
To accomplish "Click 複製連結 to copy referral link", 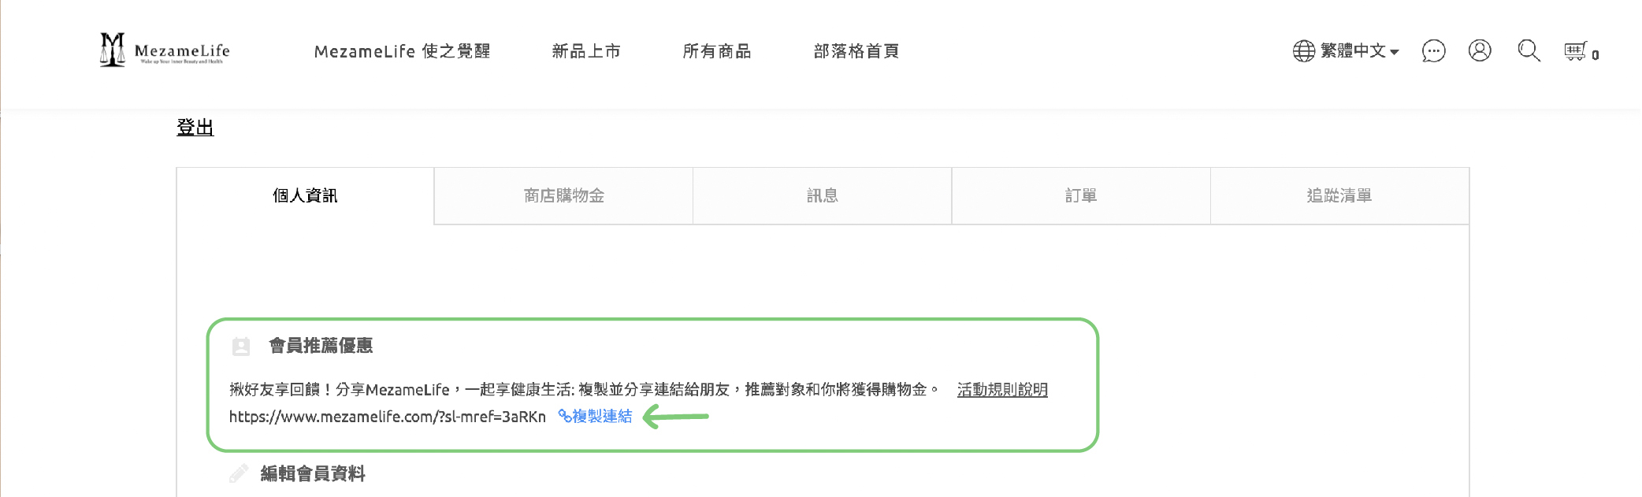I will pos(596,416).
